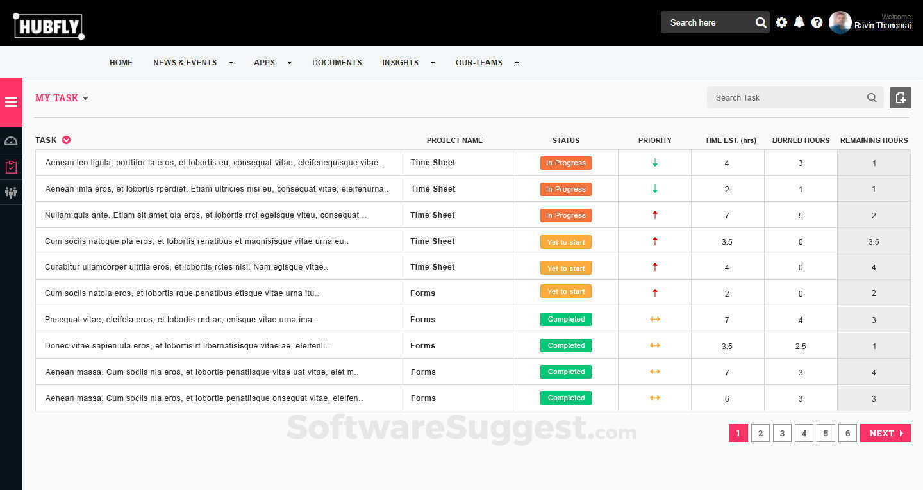Select the task clipboard sidebar icon
This screenshot has width=923, height=490.
[x=11, y=167]
